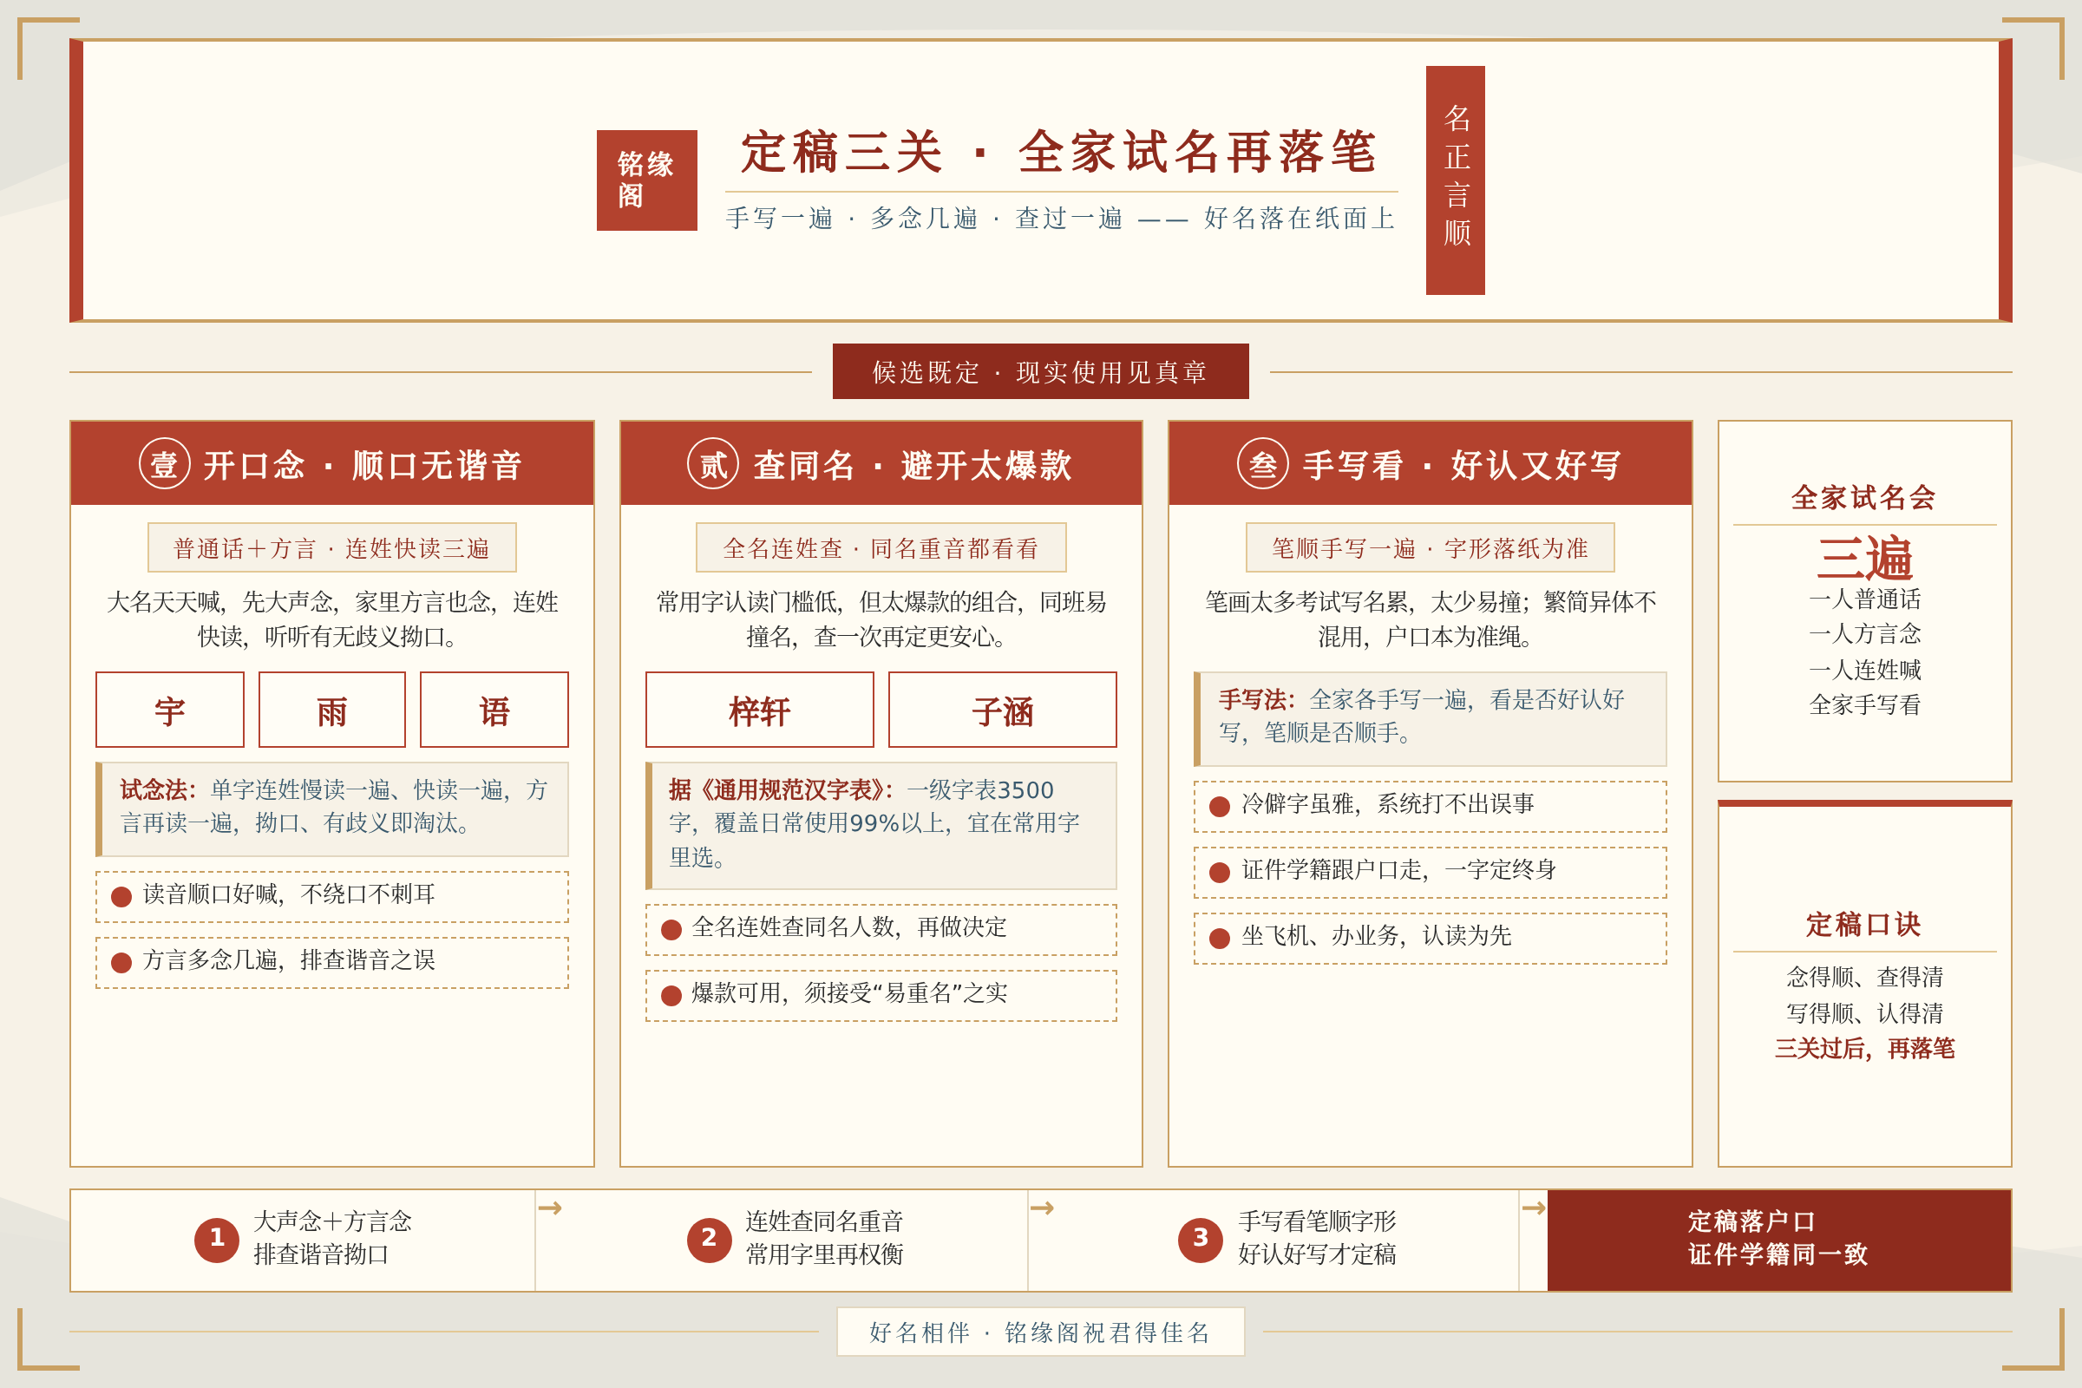Click the 手写法 note box
This screenshot has width=2082, height=1388.
tap(1431, 719)
